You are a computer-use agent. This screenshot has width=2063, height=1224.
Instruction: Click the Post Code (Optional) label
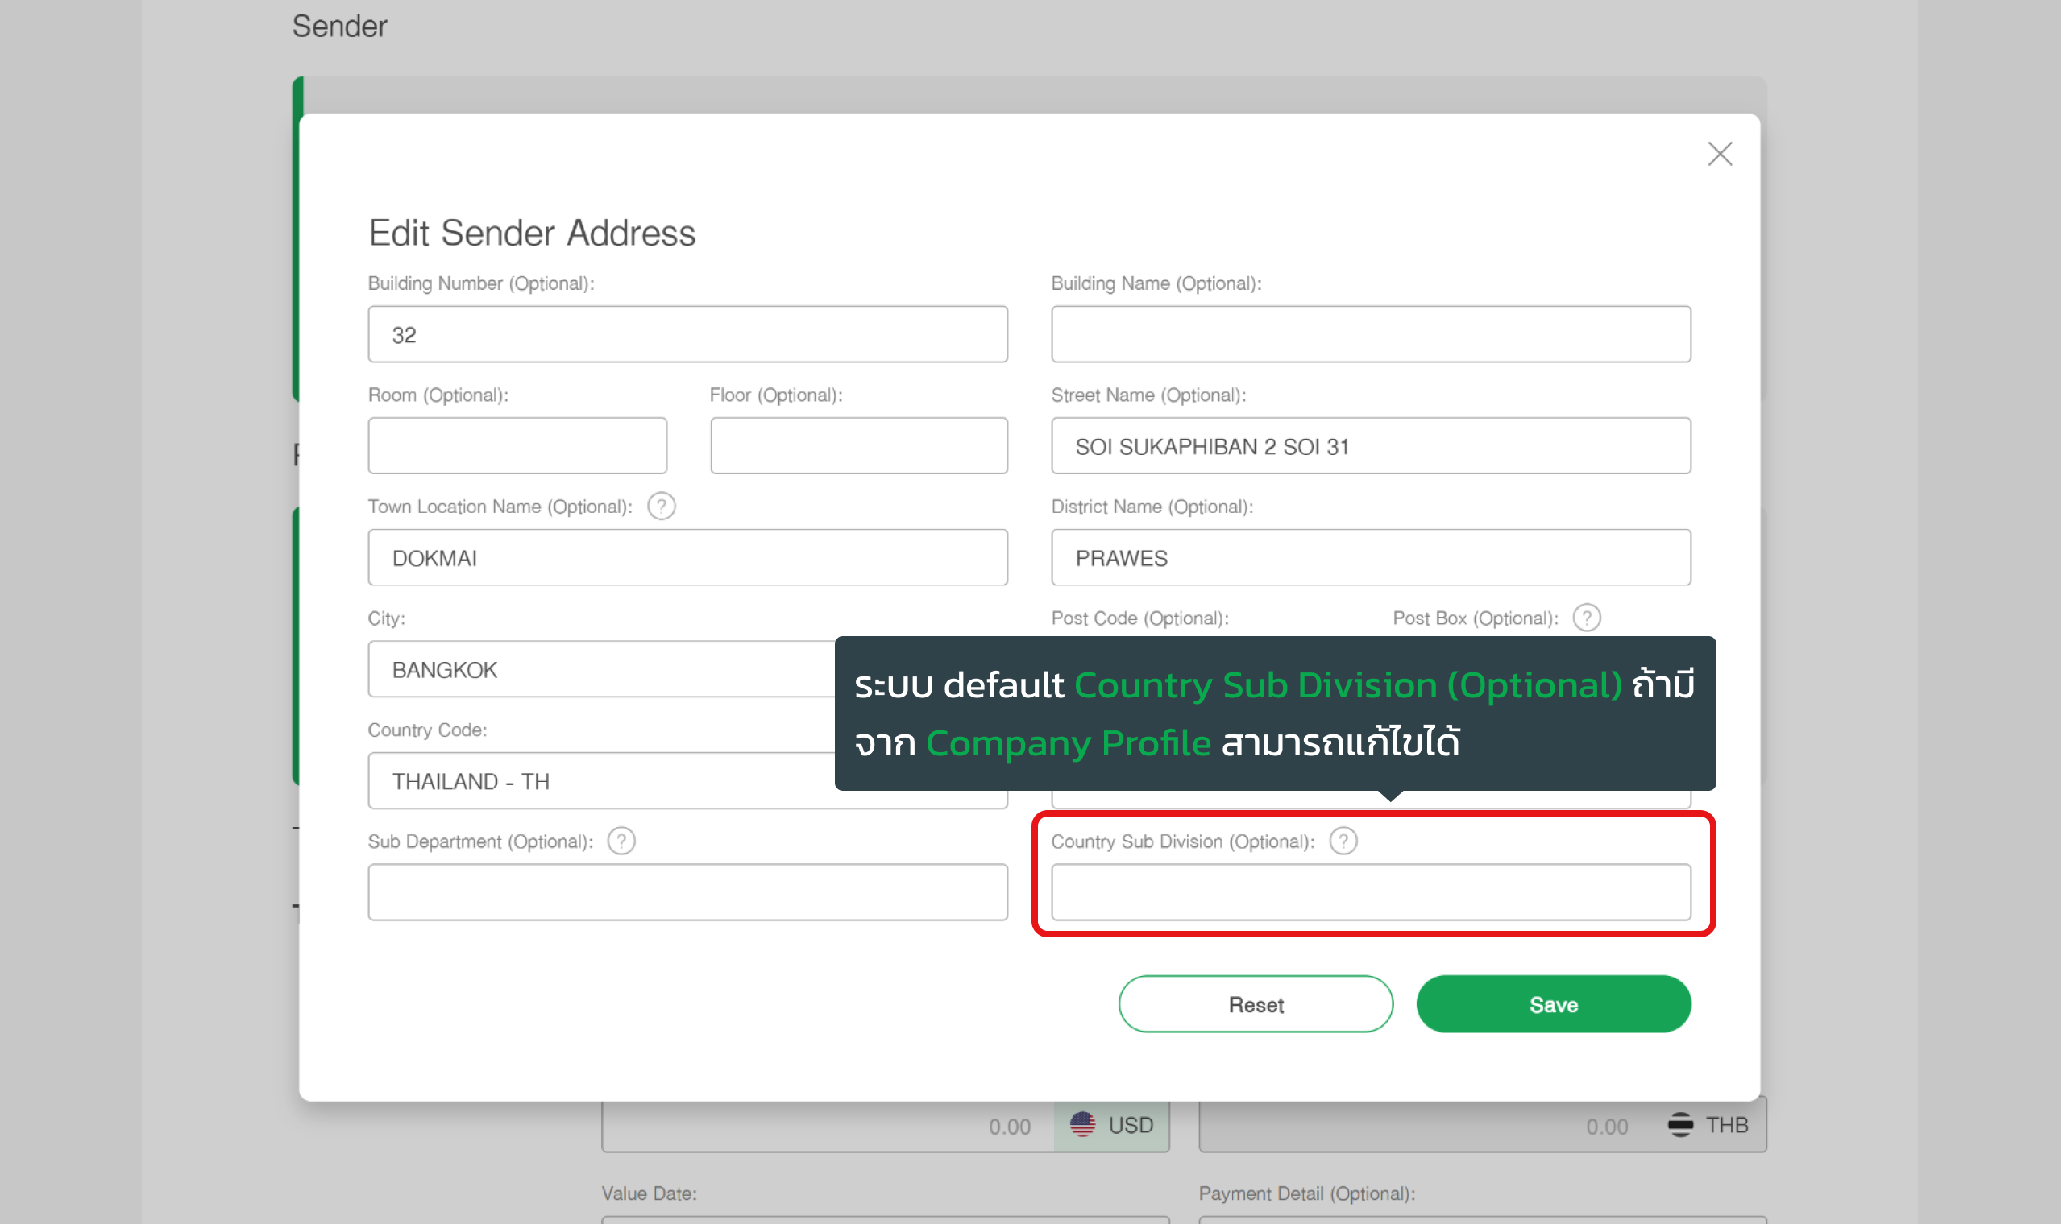(1140, 618)
